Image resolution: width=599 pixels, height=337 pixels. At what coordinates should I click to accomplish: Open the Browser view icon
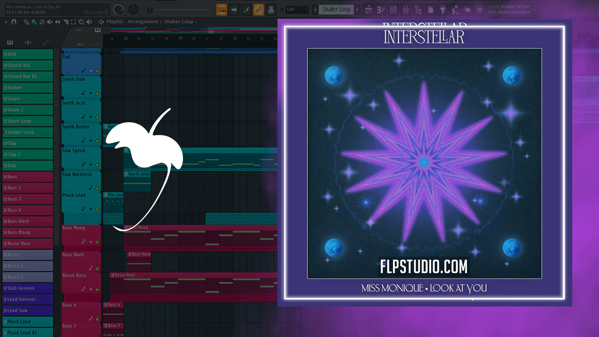tap(417, 9)
